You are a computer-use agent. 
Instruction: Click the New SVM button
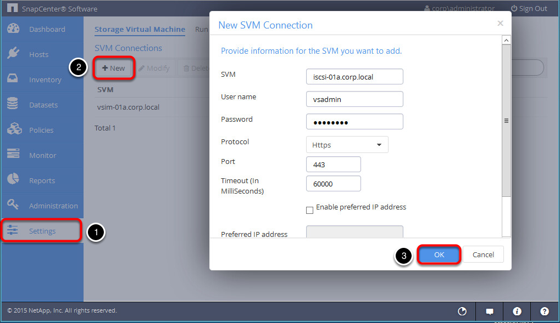(114, 68)
